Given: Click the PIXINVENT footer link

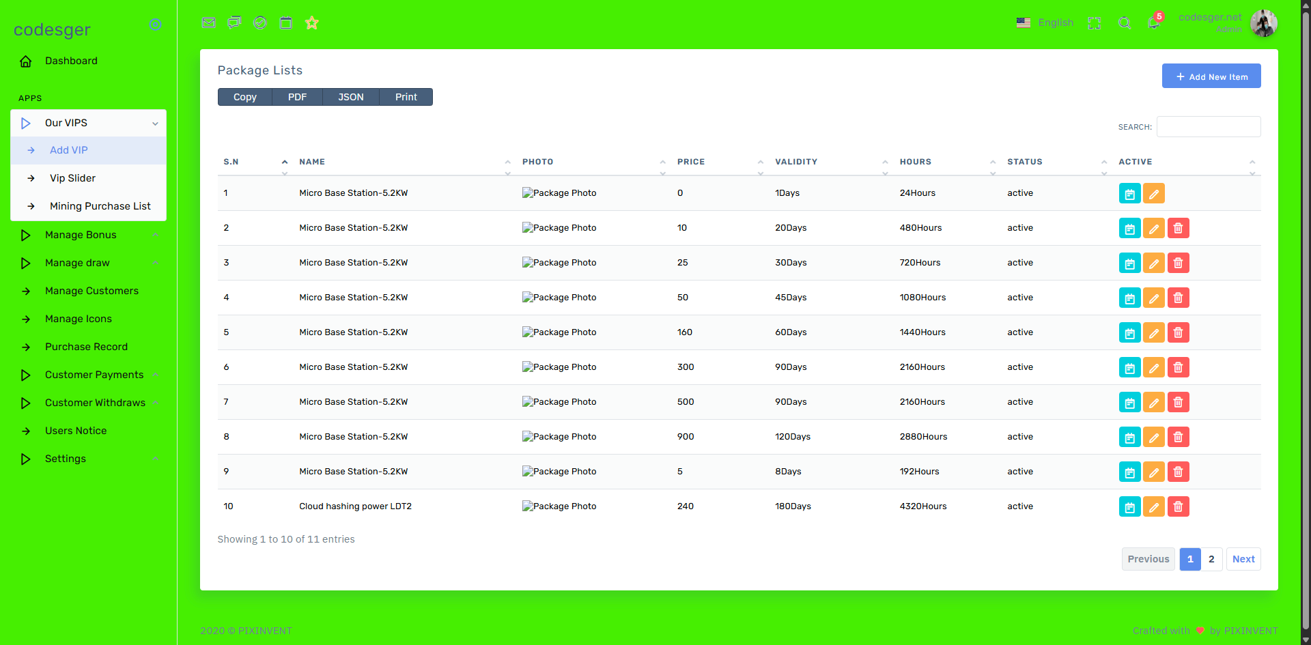Looking at the screenshot, I should point(1251,631).
